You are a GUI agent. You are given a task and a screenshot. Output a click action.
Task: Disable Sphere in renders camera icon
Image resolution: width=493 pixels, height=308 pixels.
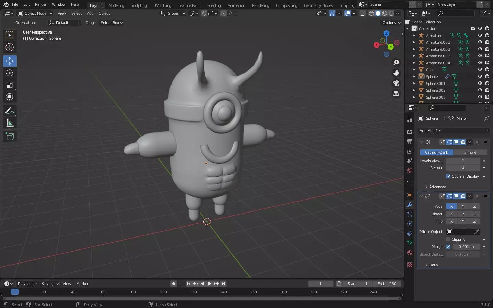(487, 77)
